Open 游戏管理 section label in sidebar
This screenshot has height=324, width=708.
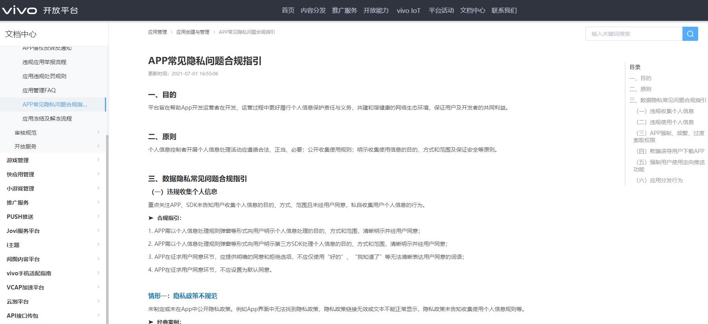(x=18, y=160)
